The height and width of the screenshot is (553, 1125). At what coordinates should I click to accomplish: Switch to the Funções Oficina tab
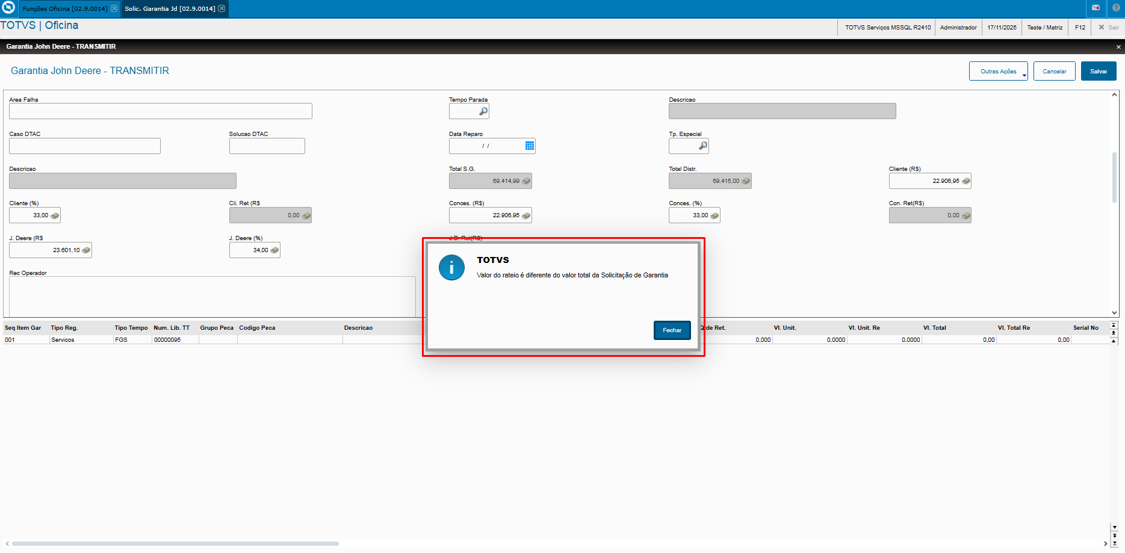tap(65, 8)
